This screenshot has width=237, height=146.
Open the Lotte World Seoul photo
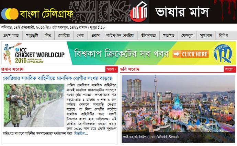point(178,109)
